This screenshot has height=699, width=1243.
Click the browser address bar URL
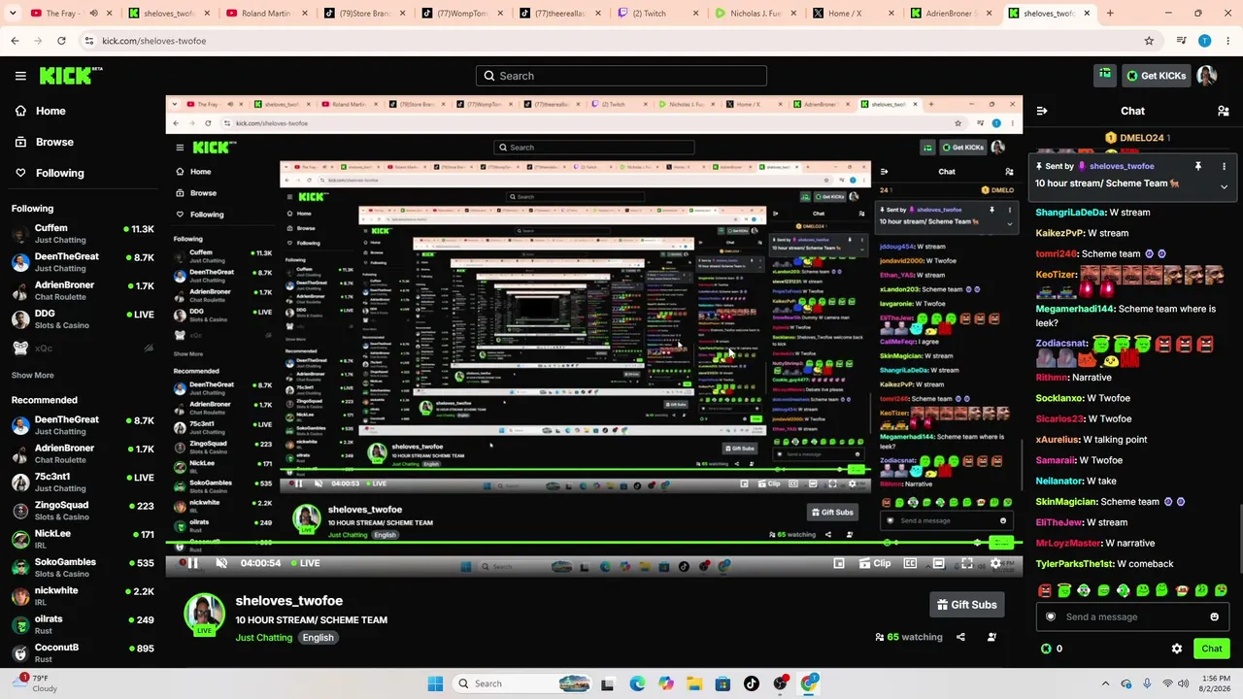[153, 41]
